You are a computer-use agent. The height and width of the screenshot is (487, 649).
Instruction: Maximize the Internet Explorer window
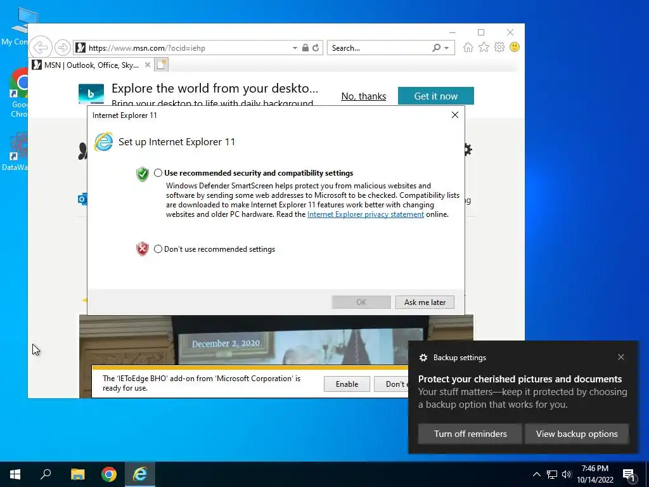point(481,32)
